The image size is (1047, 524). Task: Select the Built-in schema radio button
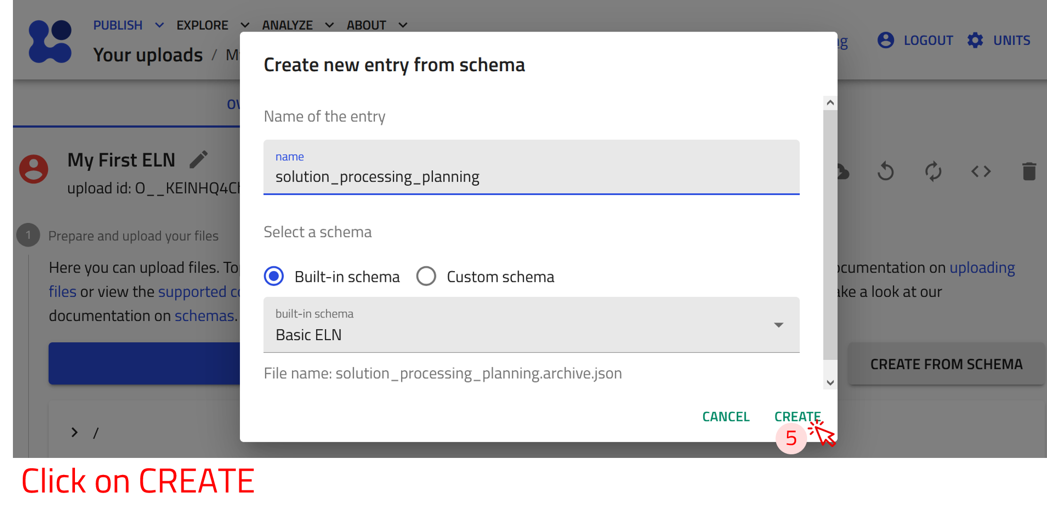click(x=274, y=276)
